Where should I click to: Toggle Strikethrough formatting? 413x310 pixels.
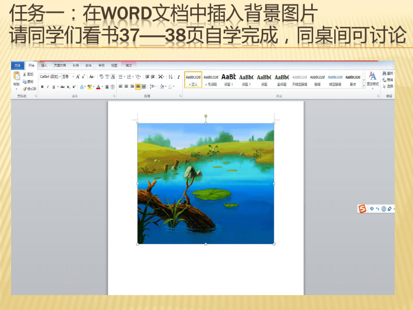pos(62,87)
